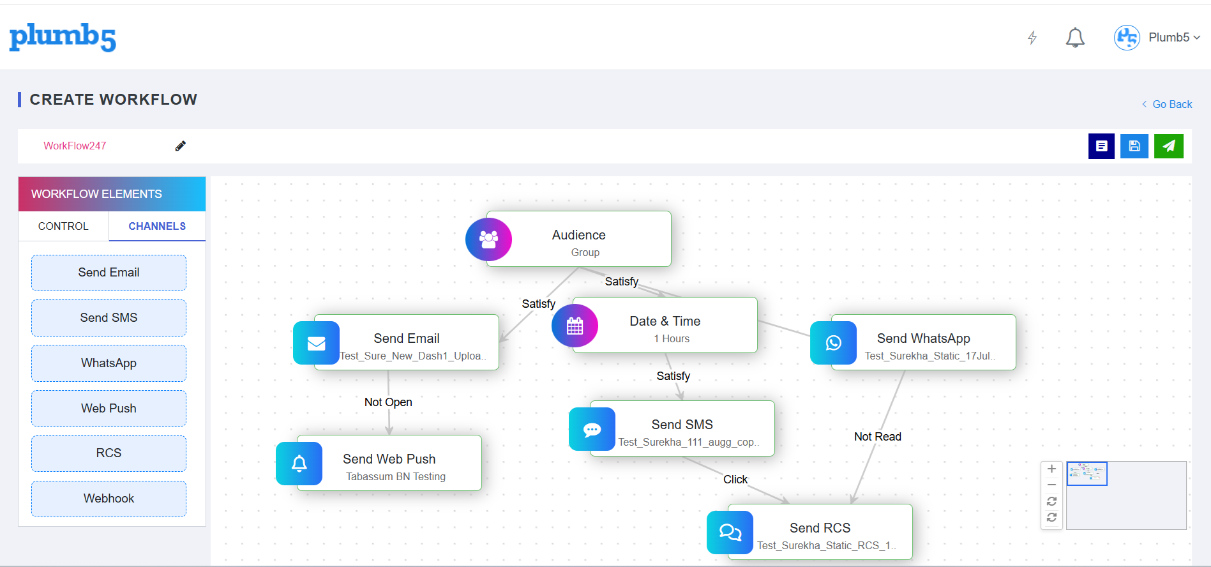The height and width of the screenshot is (567, 1211).
Task: Click the WorkFlow247 workflow name
Action: pos(75,146)
